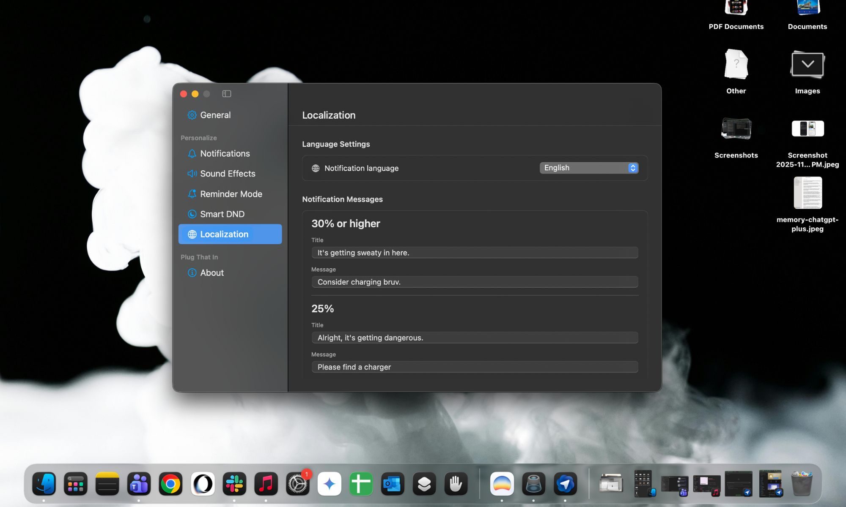The image size is (846, 507).
Task: Click the globe icon beside Notification language
Action: pyautogui.click(x=315, y=168)
